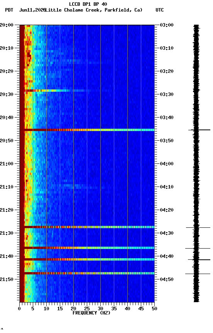Click the 20:00 PDT time label
Screen dimensions: 213x333
click(x=7, y=25)
